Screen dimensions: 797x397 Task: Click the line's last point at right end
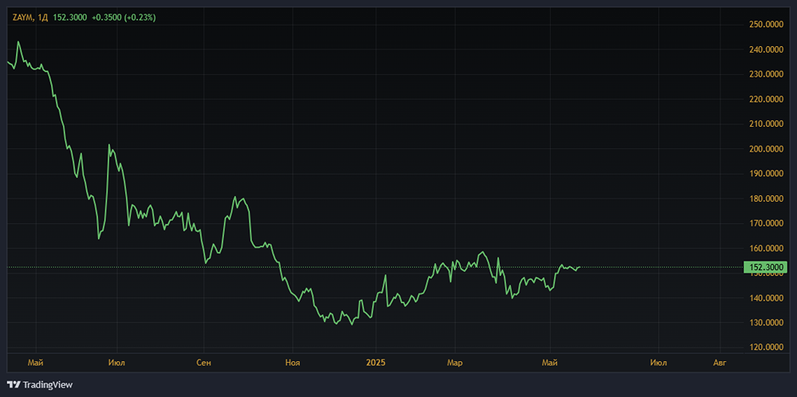pos(579,267)
